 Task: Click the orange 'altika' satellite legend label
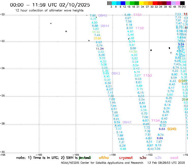coord(104,158)
